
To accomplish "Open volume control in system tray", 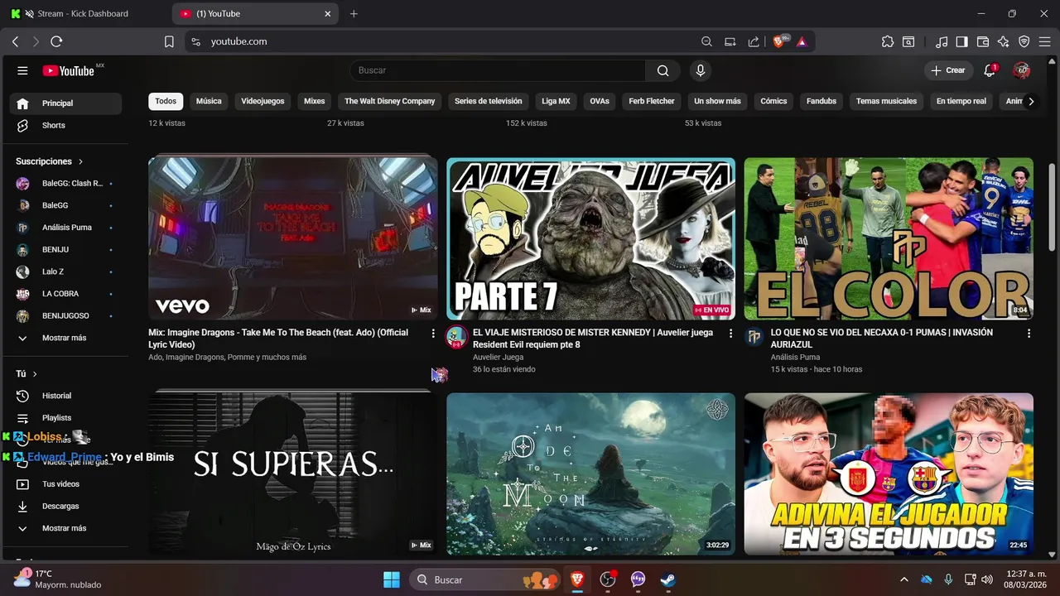I will pos(985,579).
